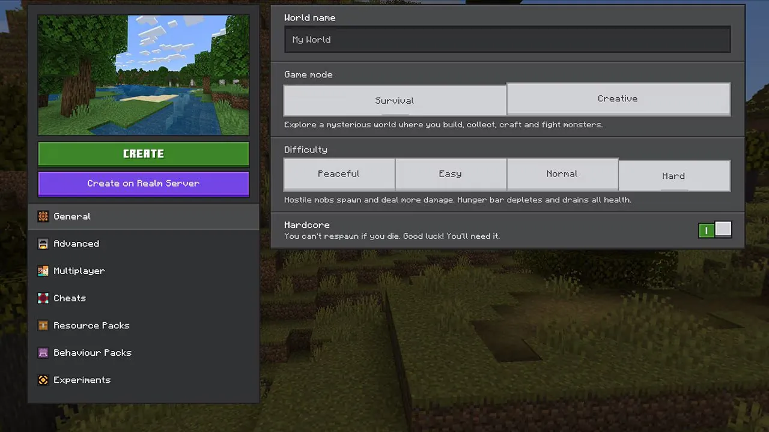Click the "Explore a mysterious world" description
The height and width of the screenshot is (432, 769).
443,125
